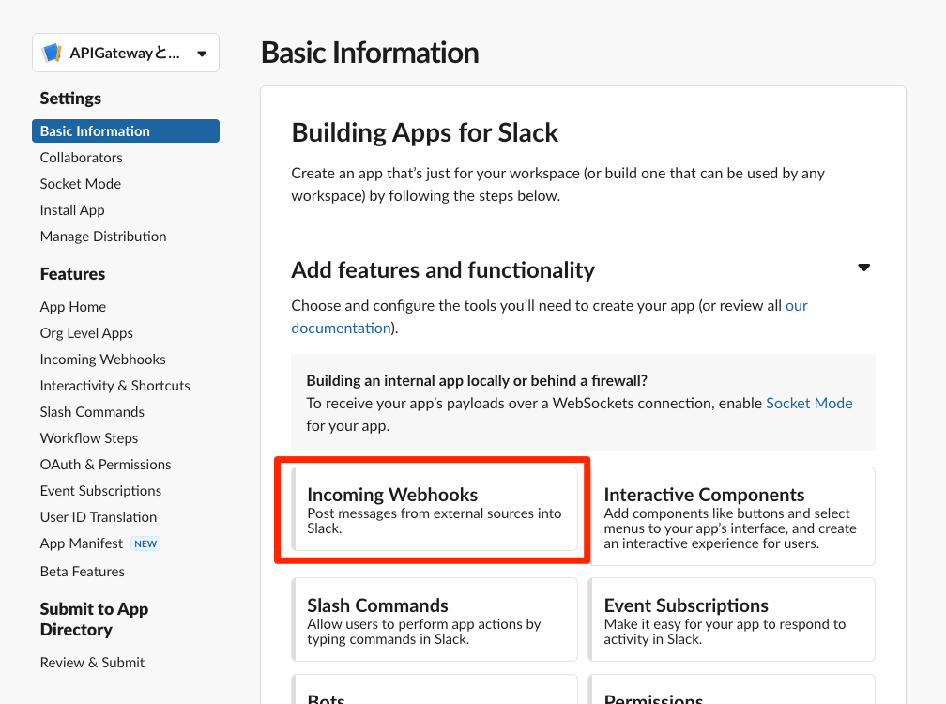Click the NEW badge beside App Manifest
The image size is (946, 704).
pos(145,543)
